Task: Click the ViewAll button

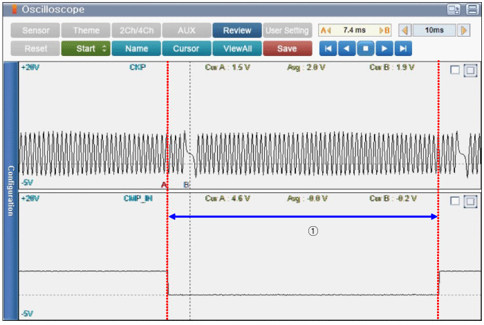Action: [237, 48]
